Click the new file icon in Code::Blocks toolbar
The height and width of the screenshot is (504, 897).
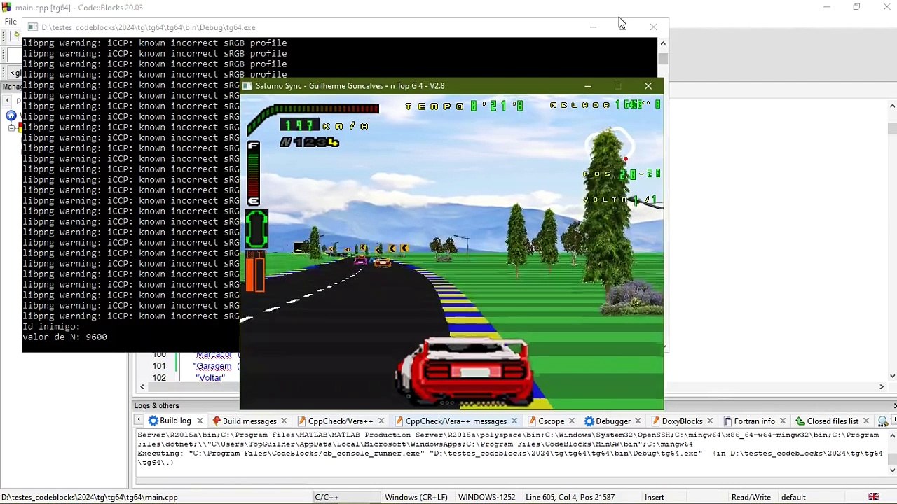point(15,36)
